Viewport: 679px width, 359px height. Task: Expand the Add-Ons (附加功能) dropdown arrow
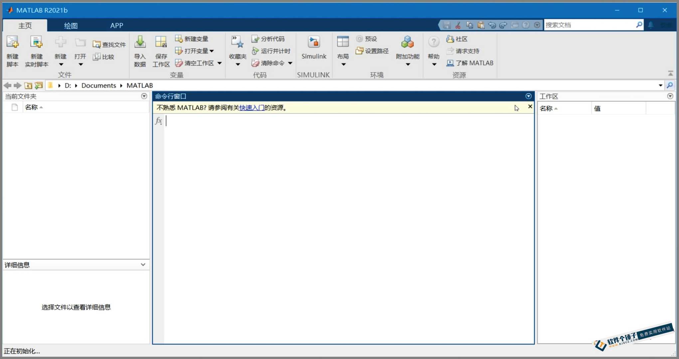[408, 64]
